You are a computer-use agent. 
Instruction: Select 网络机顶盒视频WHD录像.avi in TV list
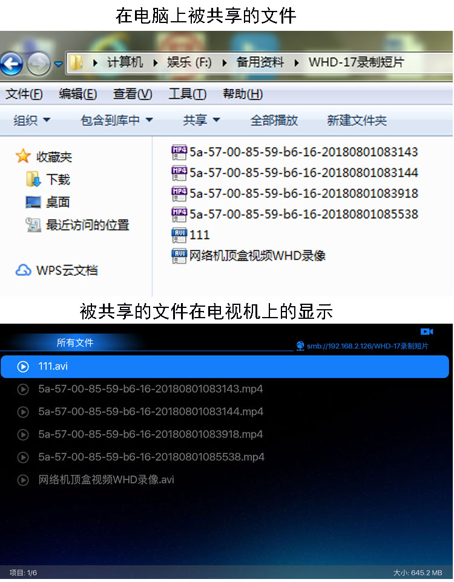pos(107,480)
